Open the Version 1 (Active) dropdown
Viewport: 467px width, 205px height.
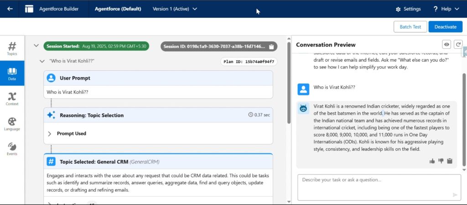(x=175, y=9)
